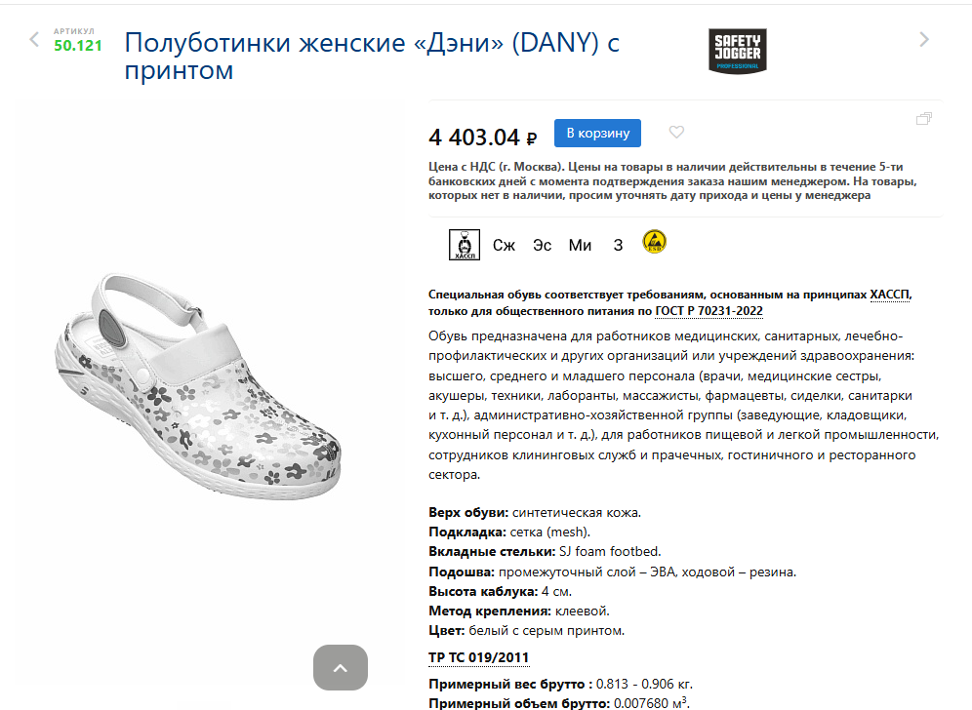972x710 pixels.
Task: Click the Ми protection property label
Action: click(581, 246)
